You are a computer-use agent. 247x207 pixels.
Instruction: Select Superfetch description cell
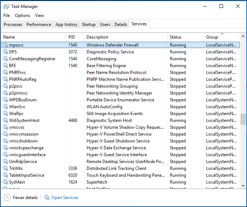tap(97, 182)
